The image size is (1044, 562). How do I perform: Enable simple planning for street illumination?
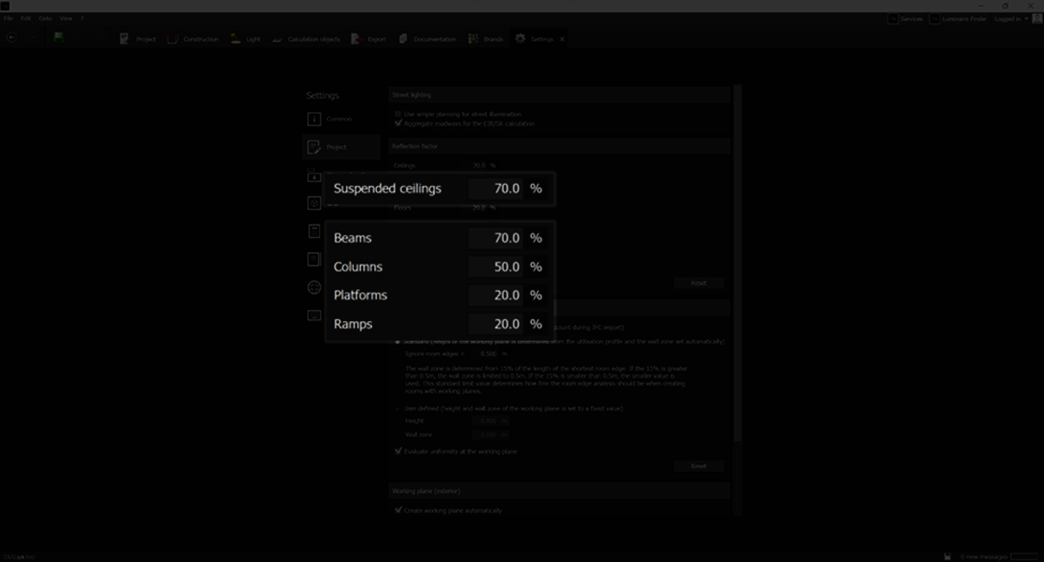coord(398,114)
